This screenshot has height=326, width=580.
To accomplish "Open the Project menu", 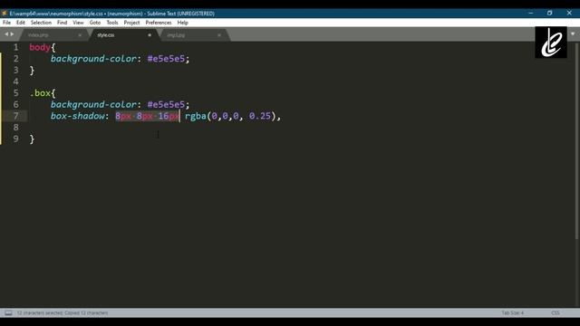I will (x=131, y=23).
